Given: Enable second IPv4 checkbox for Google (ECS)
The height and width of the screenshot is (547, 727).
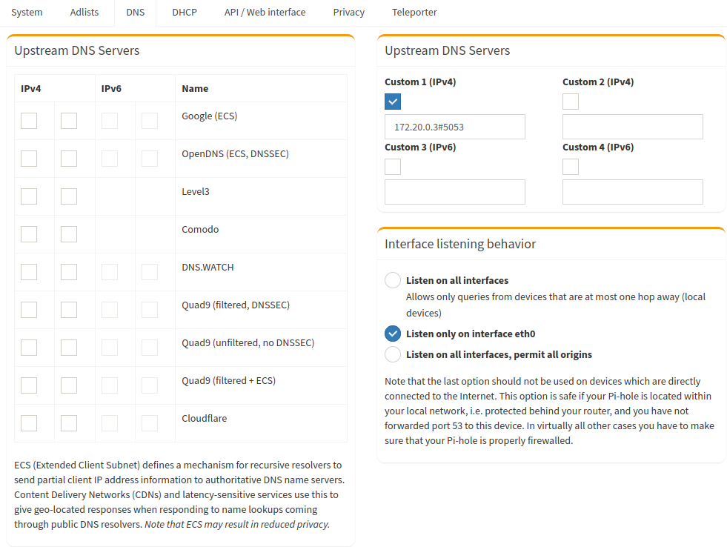Looking at the screenshot, I should coord(69,121).
